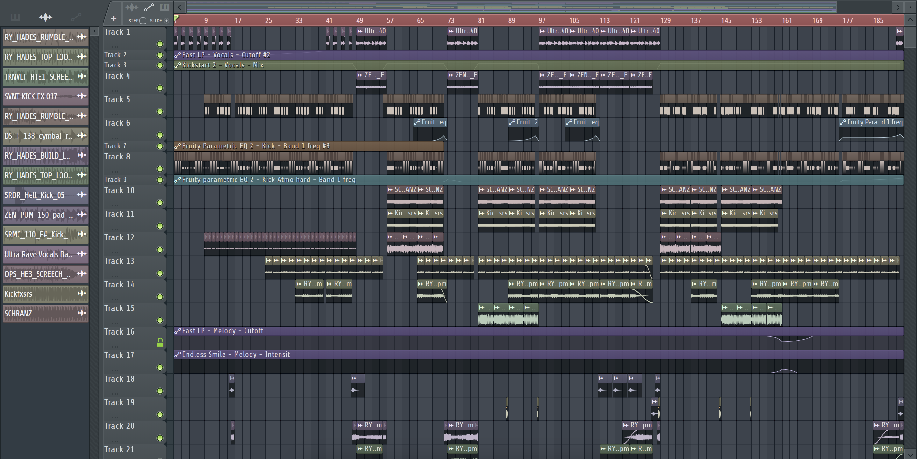This screenshot has height=459, width=917.
Task: Select SVNT KICK FX 017 in picker
Action: [45, 96]
